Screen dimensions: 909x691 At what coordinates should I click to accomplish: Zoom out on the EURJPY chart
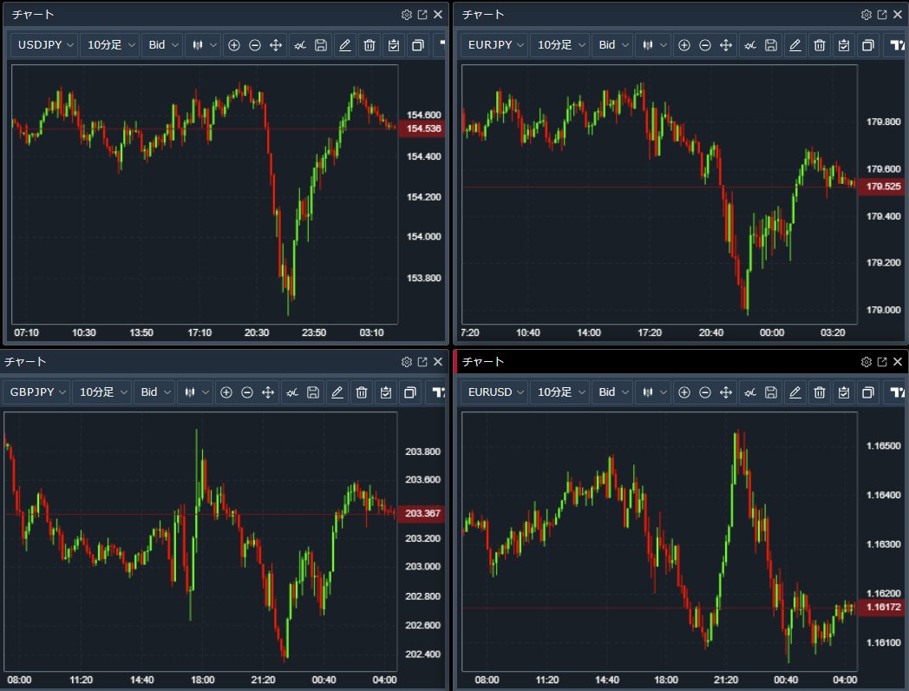tap(705, 44)
